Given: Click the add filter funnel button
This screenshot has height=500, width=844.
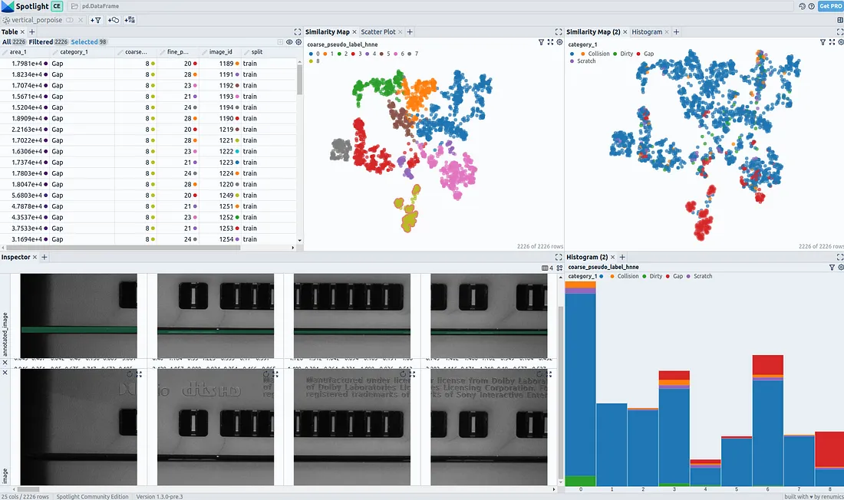Looking at the screenshot, I should pos(95,20).
